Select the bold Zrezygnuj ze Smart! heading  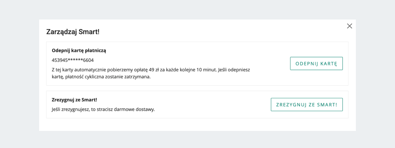coord(74,99)
